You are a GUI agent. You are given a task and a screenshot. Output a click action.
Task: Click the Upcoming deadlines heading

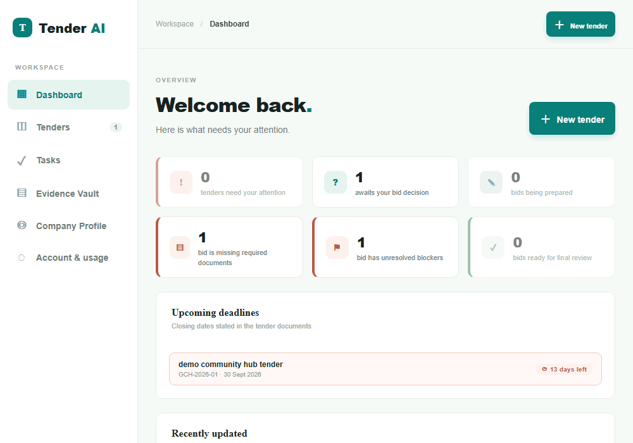pos(215,313)
